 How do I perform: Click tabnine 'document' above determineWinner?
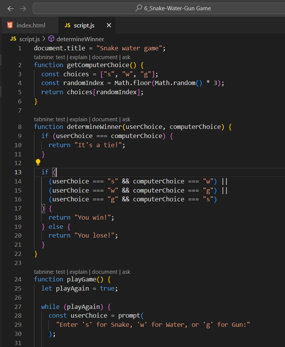click(104, 119)
